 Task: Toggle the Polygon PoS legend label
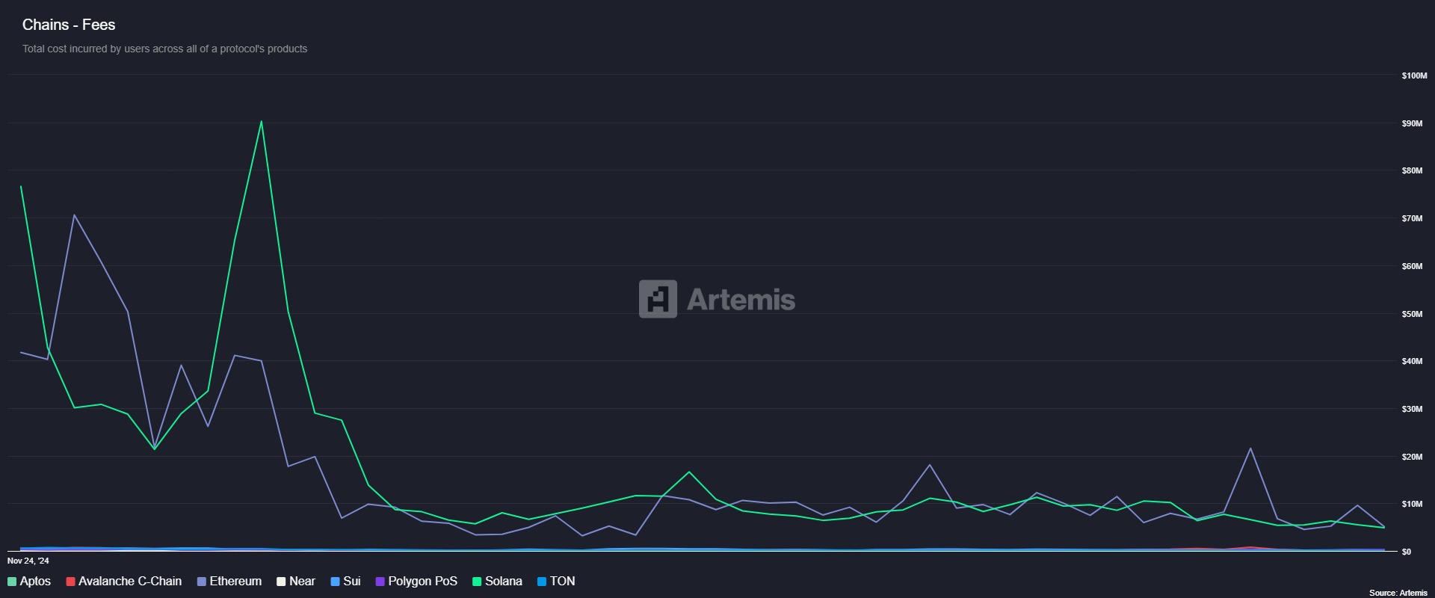(422, 582)
